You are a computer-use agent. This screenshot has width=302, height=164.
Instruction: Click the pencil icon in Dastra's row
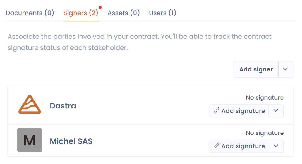click(216, 110)
